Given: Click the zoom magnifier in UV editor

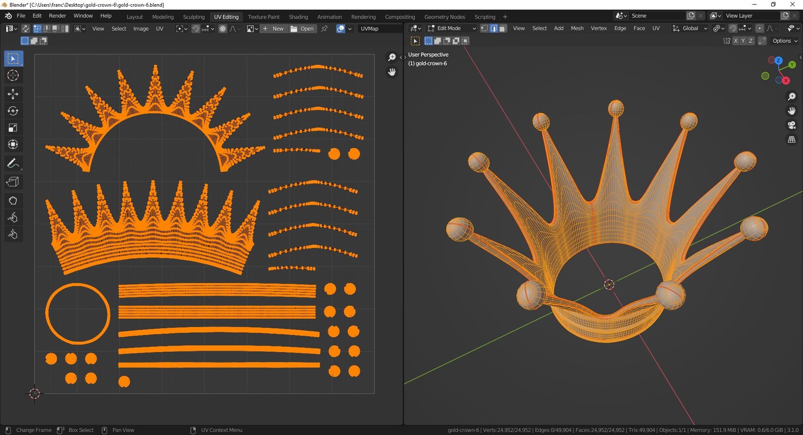Looking at the screenshot, I should pos(392,57).
